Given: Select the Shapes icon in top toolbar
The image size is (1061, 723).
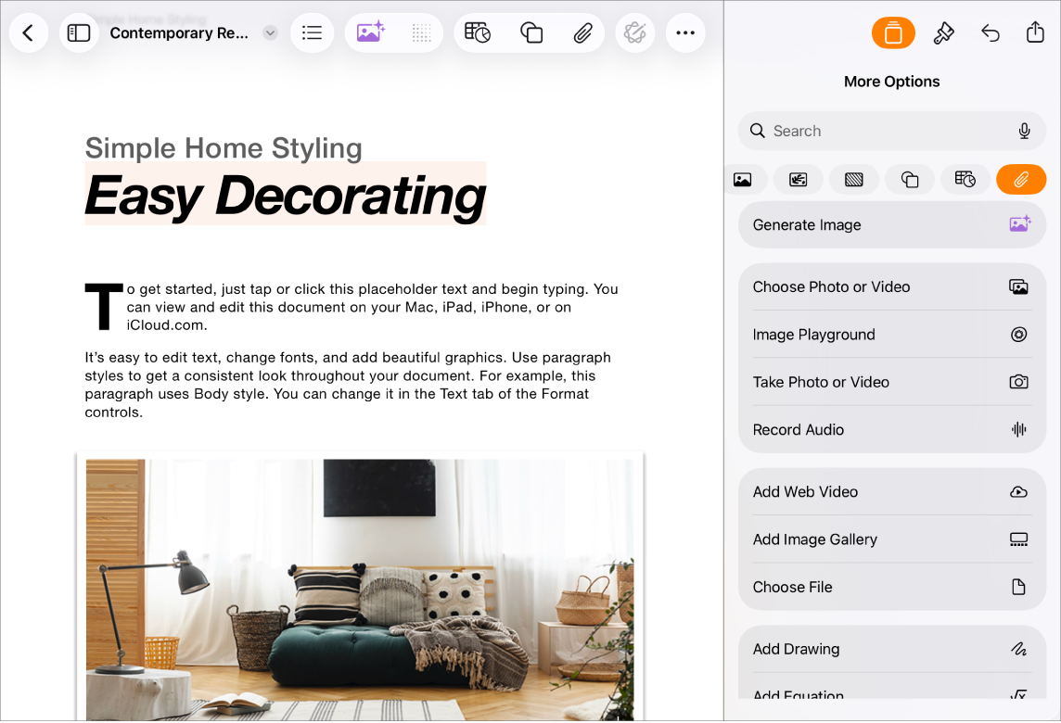Looking at the screenshot, I should (530, 32).
